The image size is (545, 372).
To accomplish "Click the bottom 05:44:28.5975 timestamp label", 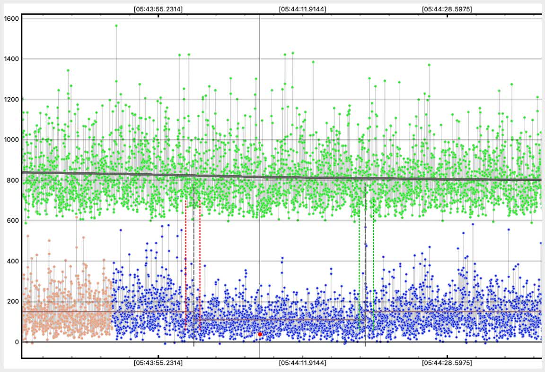I will click(x=448, y=363).
